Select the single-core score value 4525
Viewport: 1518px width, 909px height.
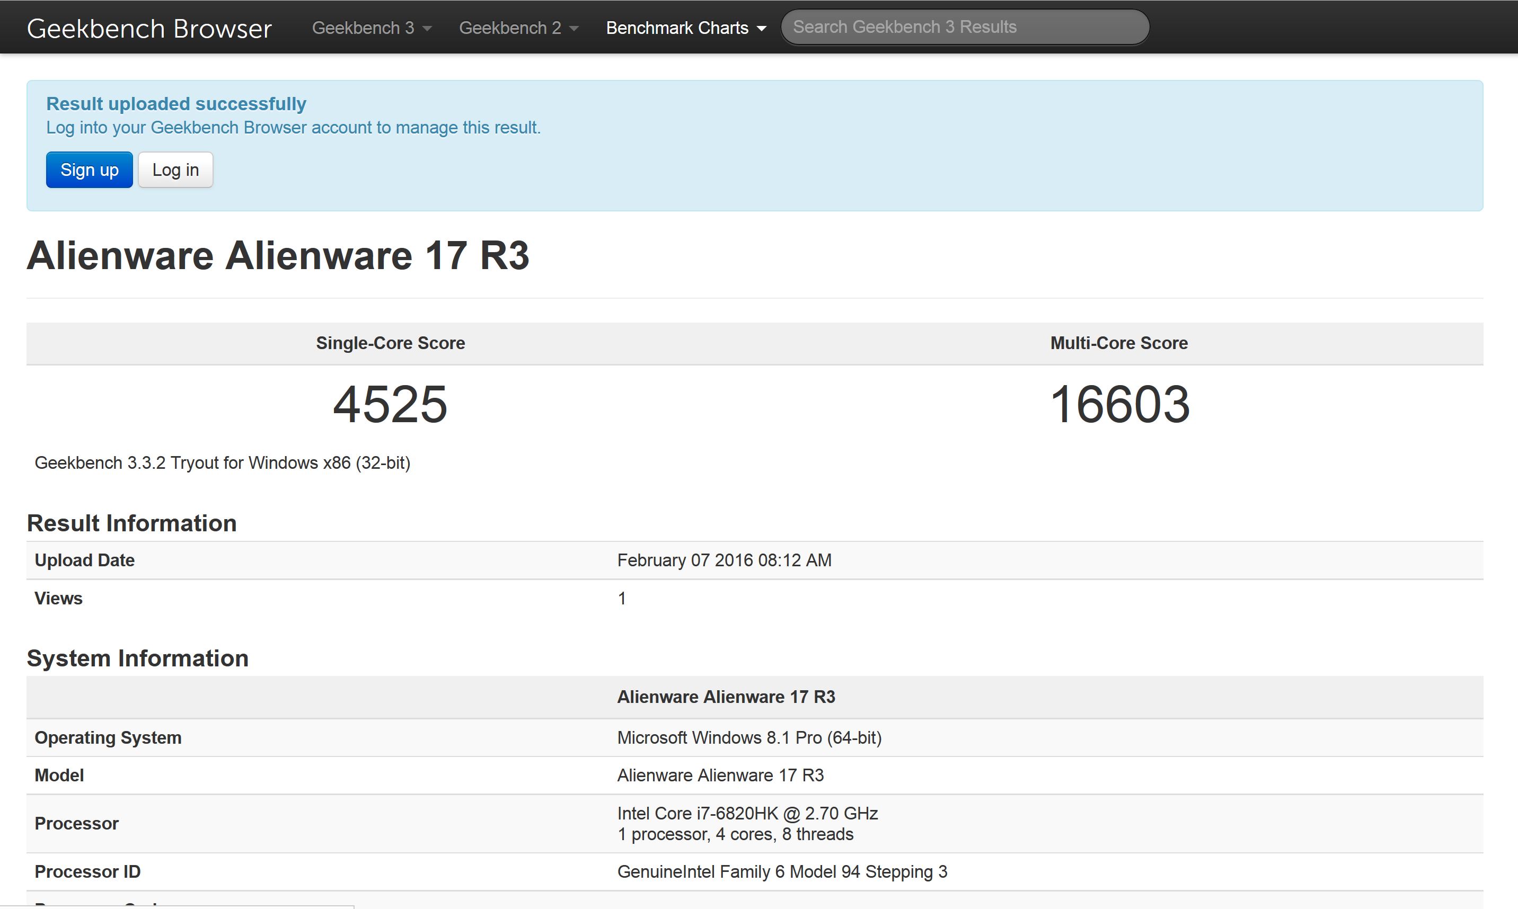pyautogui.click(x=391, y=404)
